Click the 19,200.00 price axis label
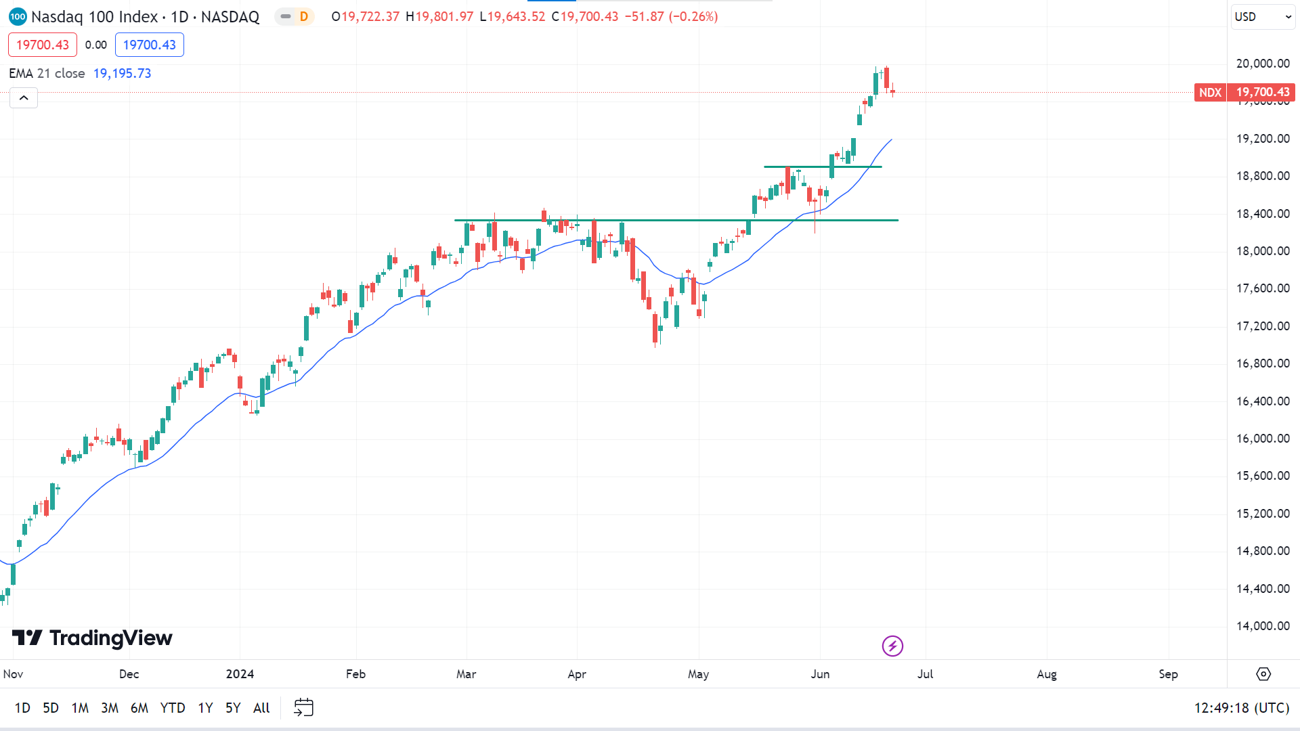Viewport: 1300px width, 731px height. 1263,139
